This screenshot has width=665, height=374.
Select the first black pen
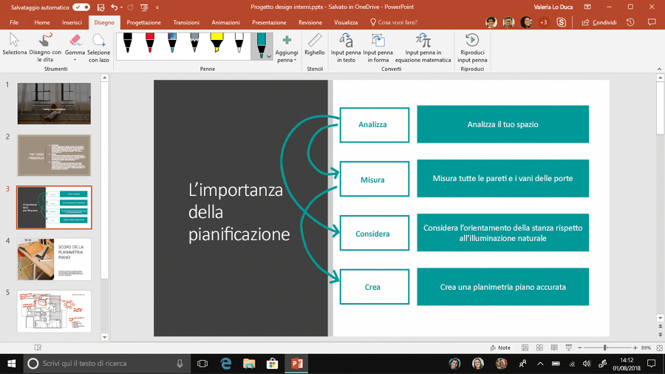(128, 43)
